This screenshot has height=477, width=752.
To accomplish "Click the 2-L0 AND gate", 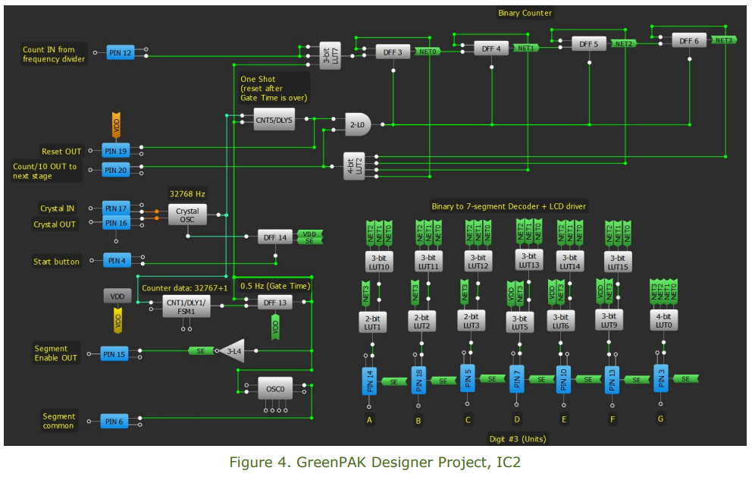I will point(358,124).
